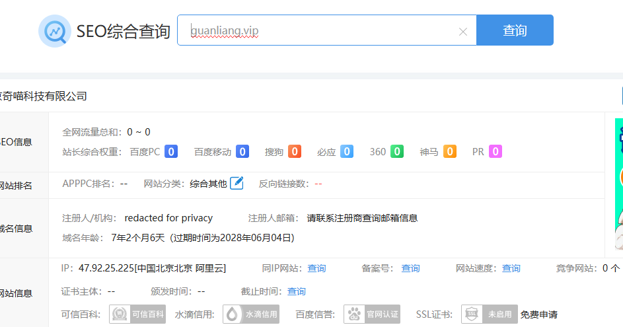Click the advertisement banner on right edge
Viewport: 623px width, 327px height.
(x=619, y=184)
